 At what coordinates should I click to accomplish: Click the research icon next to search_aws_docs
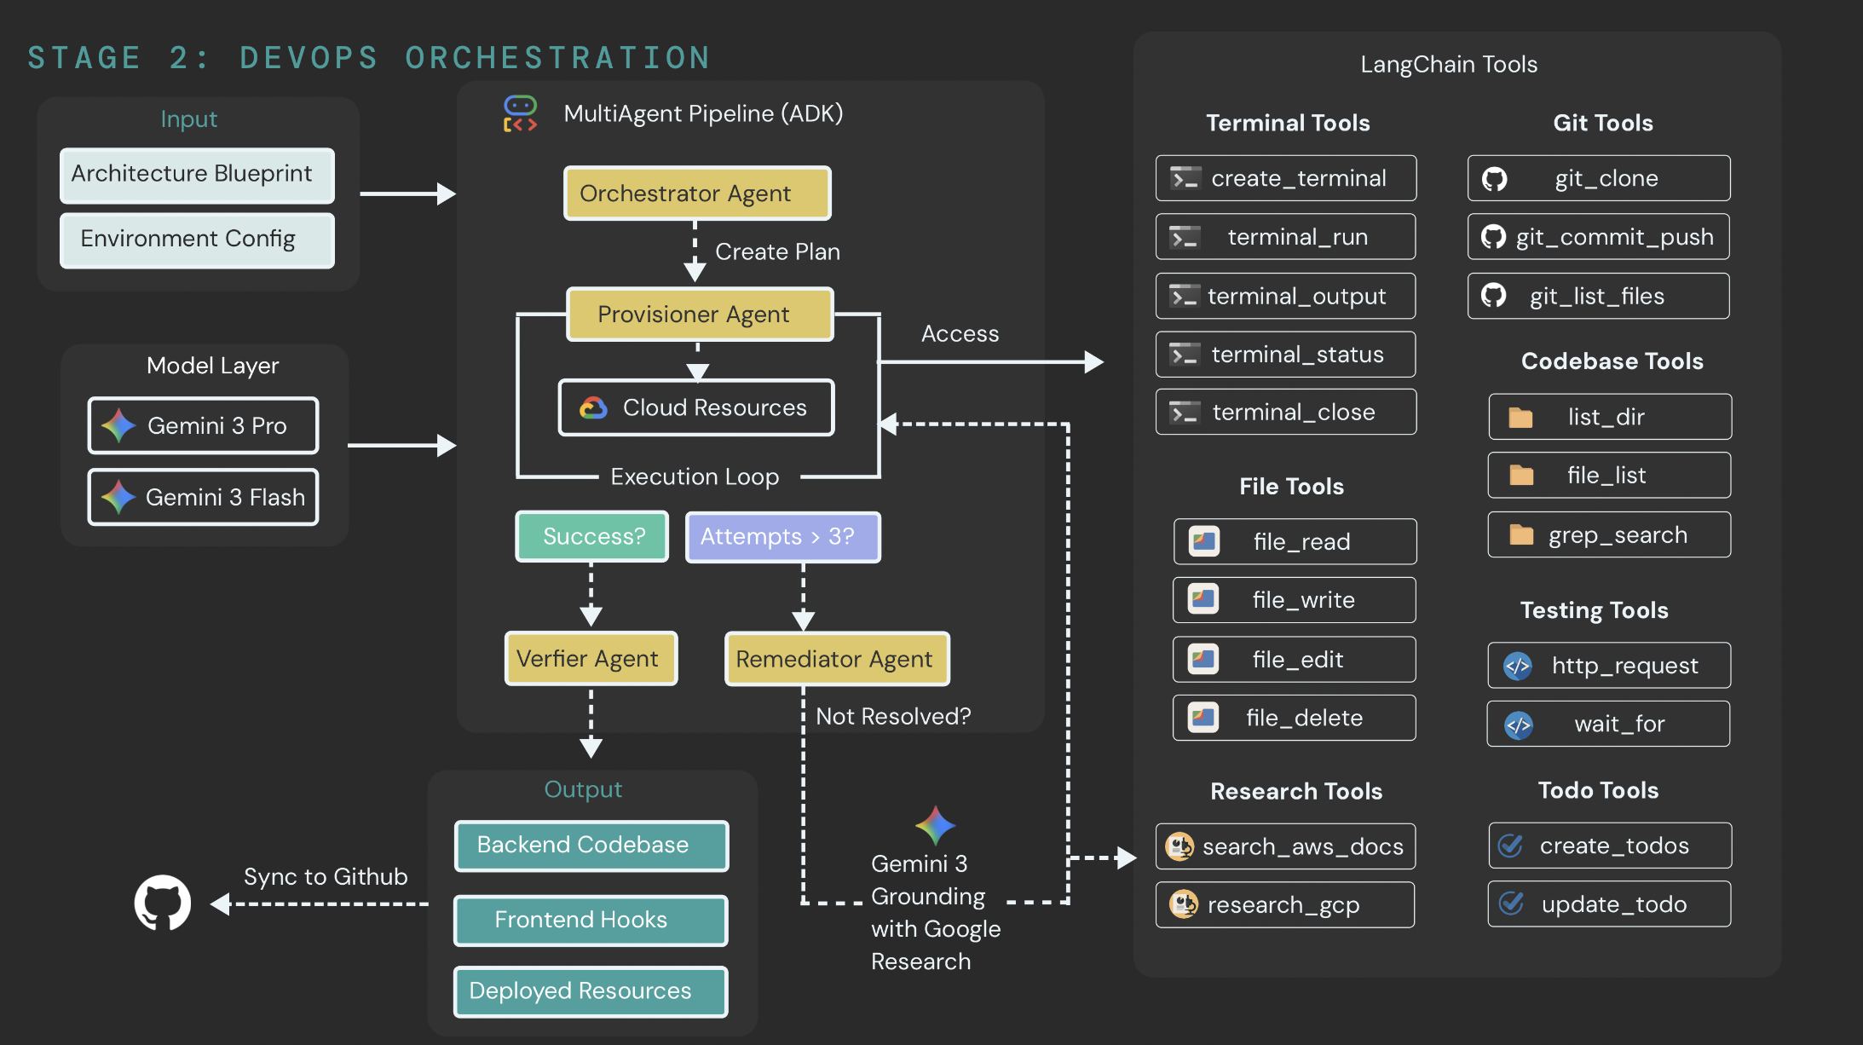coord(1180,846)
